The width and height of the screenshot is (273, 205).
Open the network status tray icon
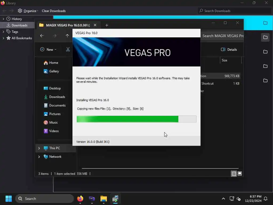(232, 199)
